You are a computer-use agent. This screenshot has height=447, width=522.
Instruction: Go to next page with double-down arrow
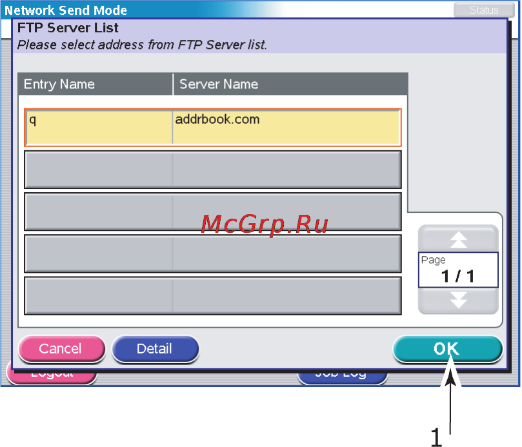tap(458, 301)
